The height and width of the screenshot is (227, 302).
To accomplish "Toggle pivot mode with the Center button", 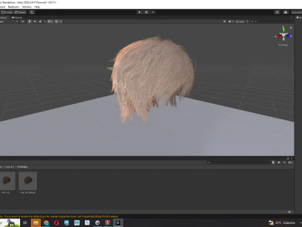I will pyautogui.click(x=7, y=12).
